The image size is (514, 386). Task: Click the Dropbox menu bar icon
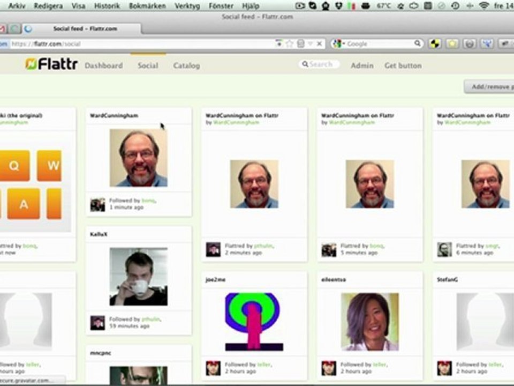pyautogui.click(x=338, y=5)
